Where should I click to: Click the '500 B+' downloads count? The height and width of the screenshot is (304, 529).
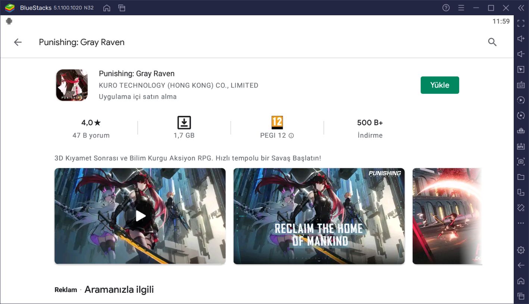tap(370, 123)
